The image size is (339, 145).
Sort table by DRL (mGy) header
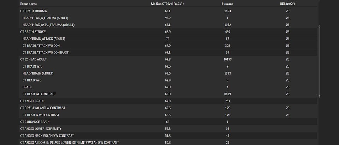287,4
